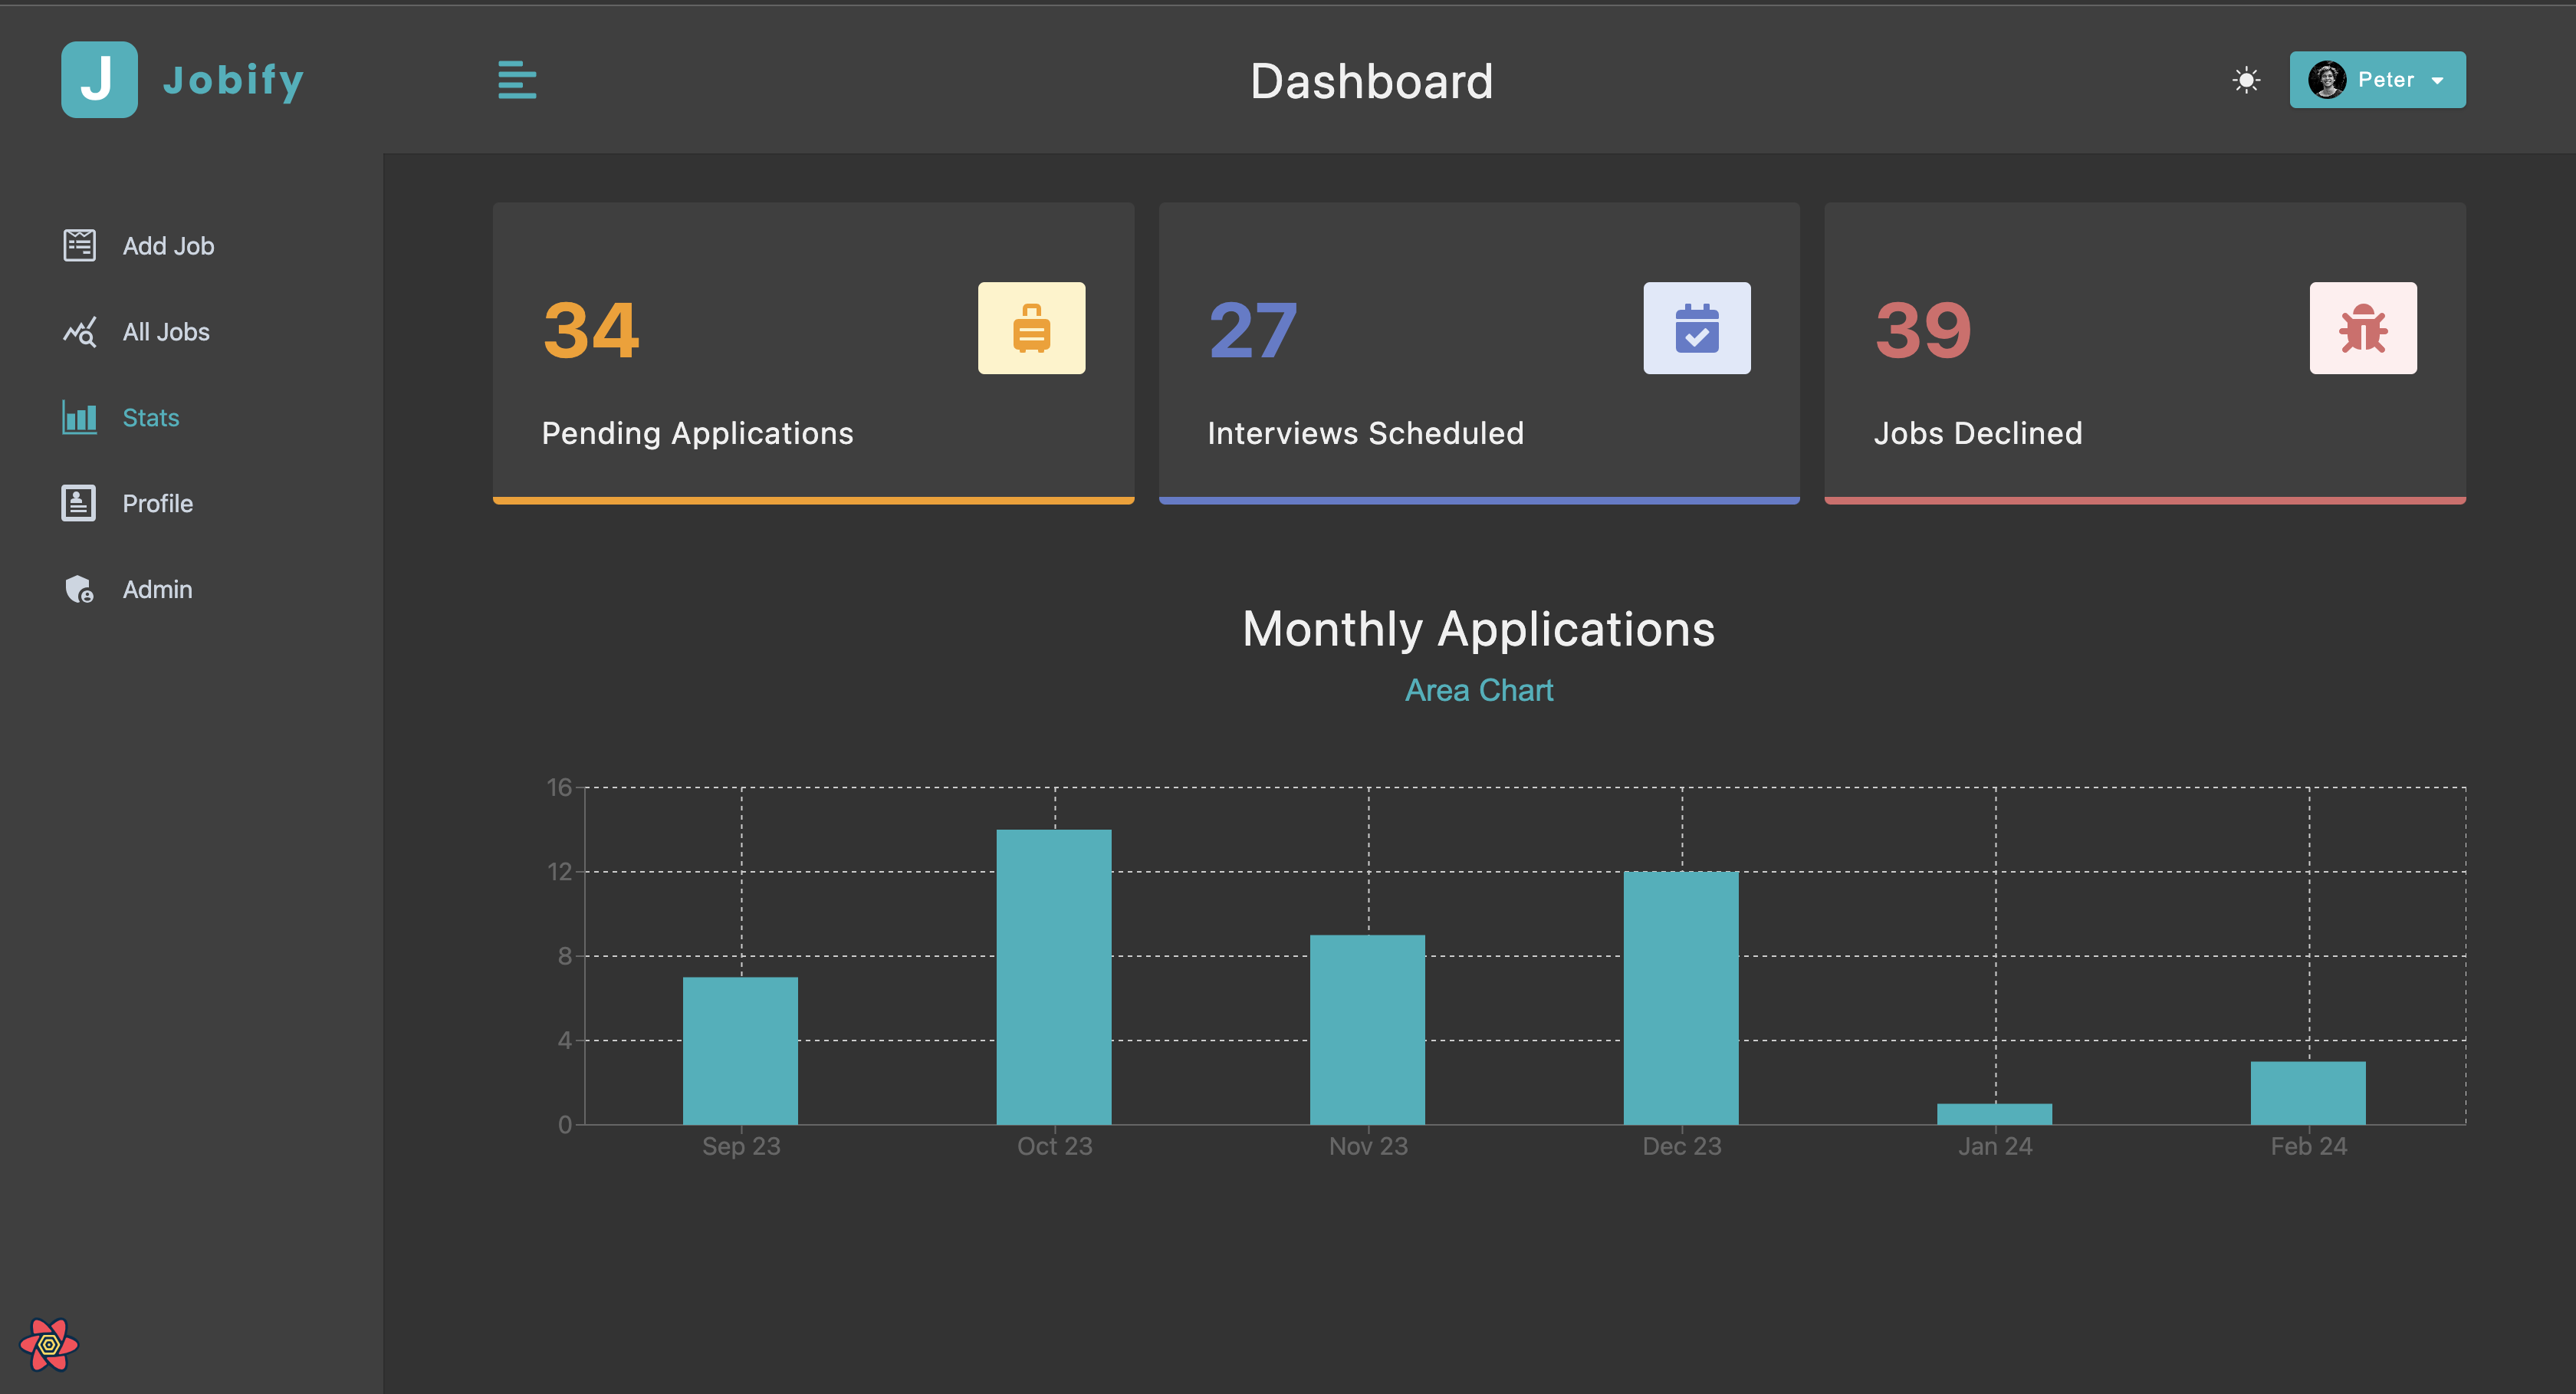Switch chart type via Area Chart button
The image size is (2576, 1394).
1478,690
